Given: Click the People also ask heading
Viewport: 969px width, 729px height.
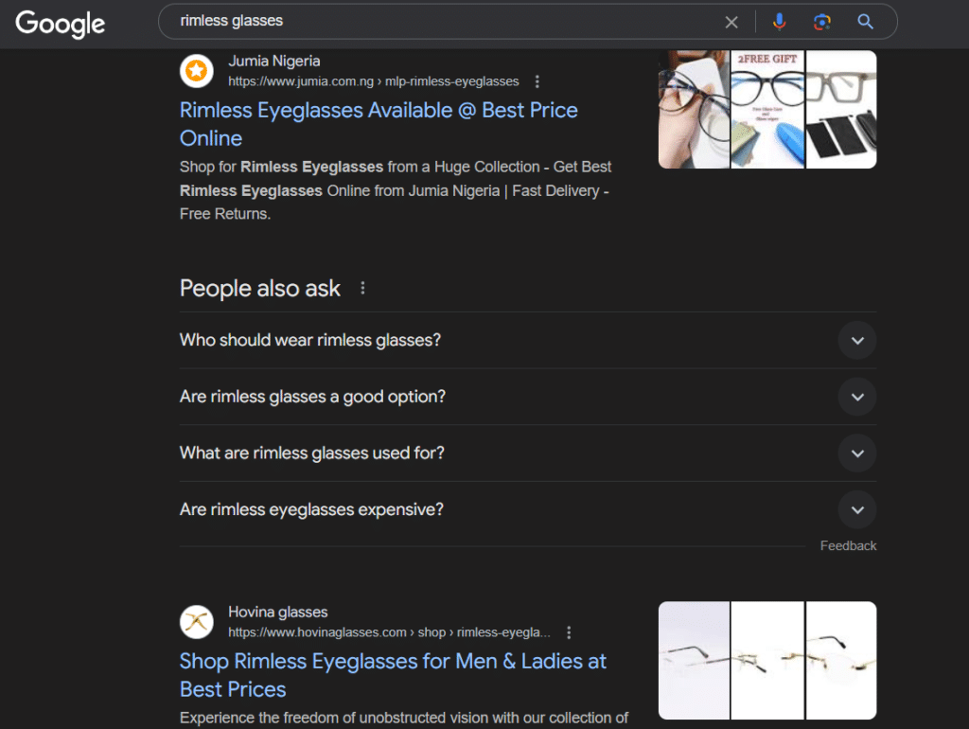Looking at the screenshot, I should pyautogui.click(x=259, y=289).
